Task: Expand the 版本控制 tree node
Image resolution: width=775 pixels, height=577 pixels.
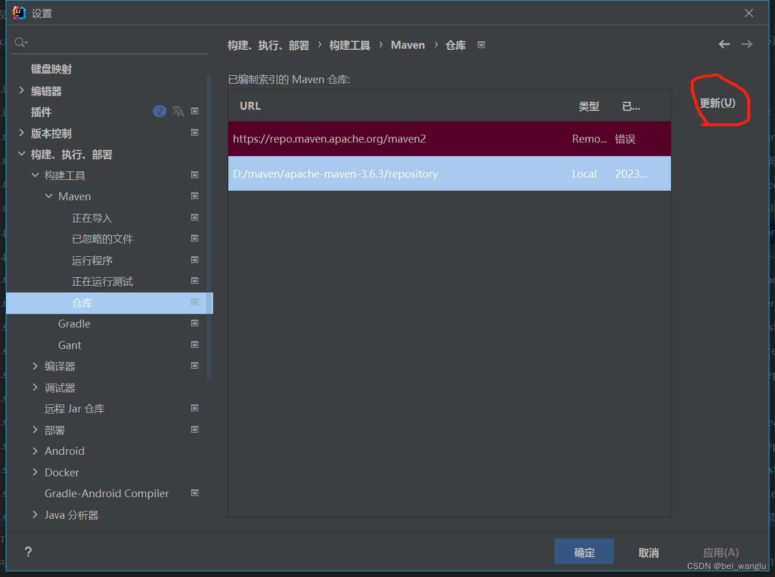Action: (21, 133)
